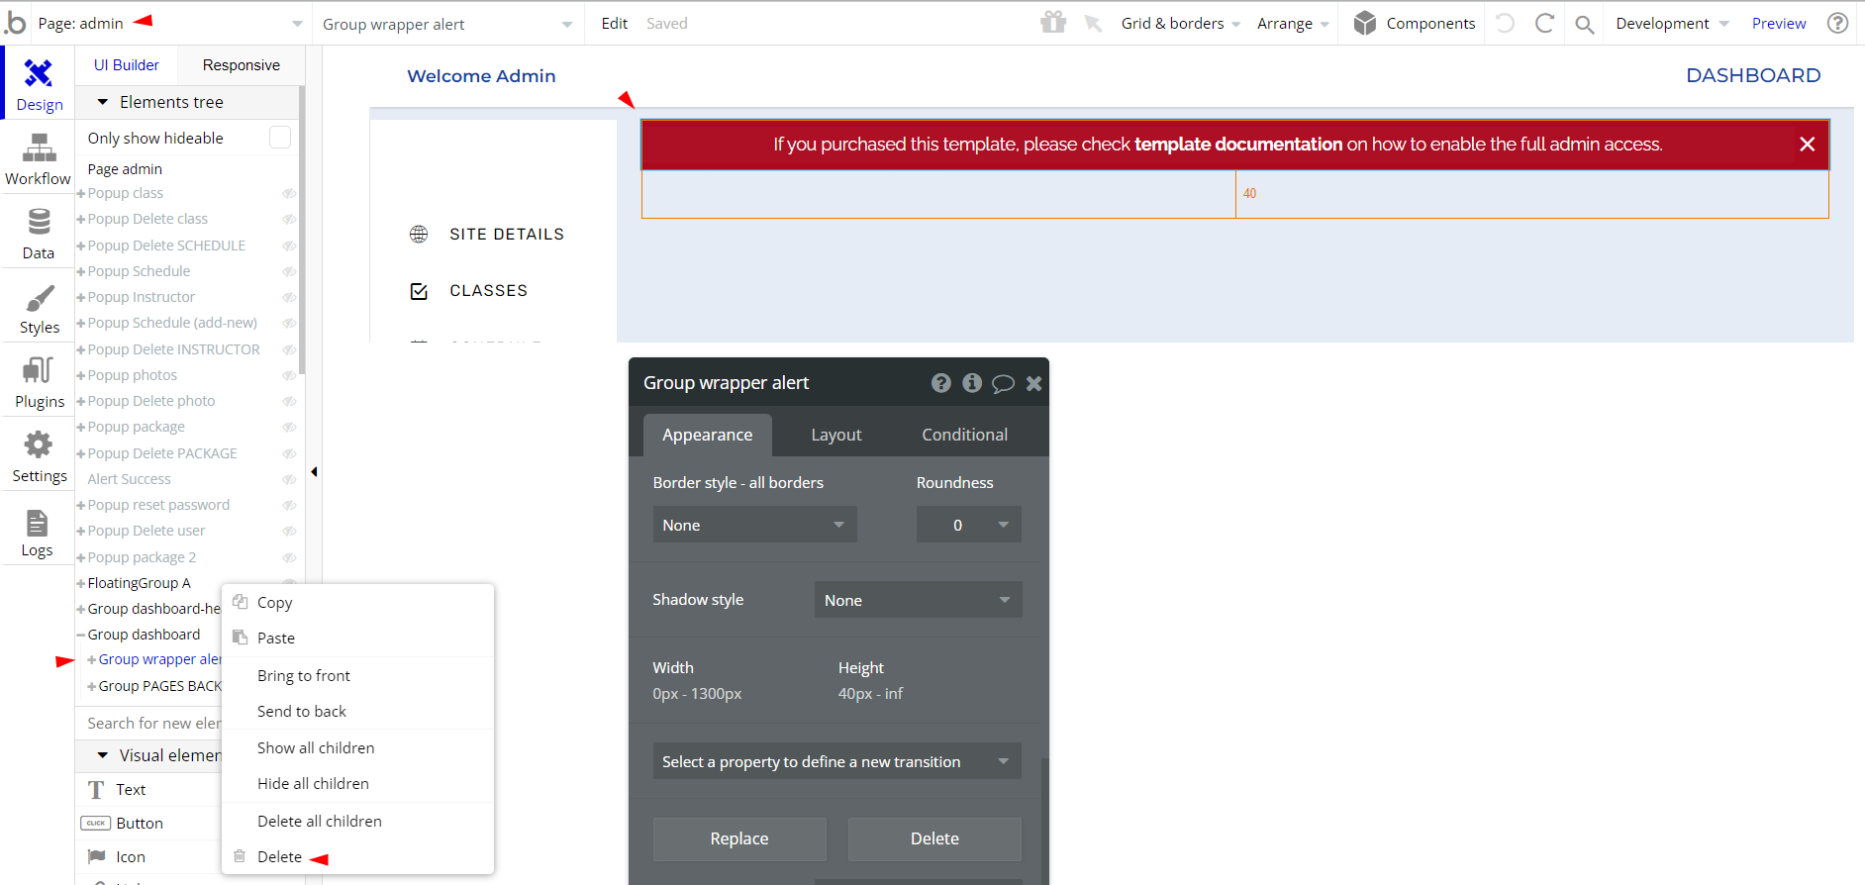Toggle visibility of Popup photos
This screenshot has width=1865, height=885.
coord(289,375)
